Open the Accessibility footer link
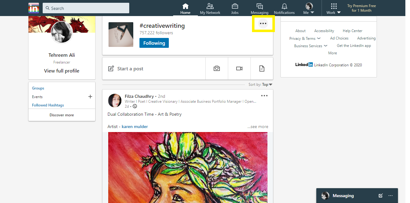 point(324,31)
